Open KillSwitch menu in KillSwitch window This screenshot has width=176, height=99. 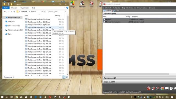tap(108, 8)
